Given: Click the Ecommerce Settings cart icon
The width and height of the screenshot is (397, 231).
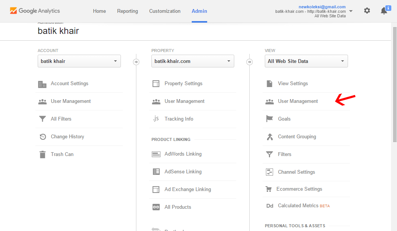Looking at the screenshot, I should coord(269,189).
